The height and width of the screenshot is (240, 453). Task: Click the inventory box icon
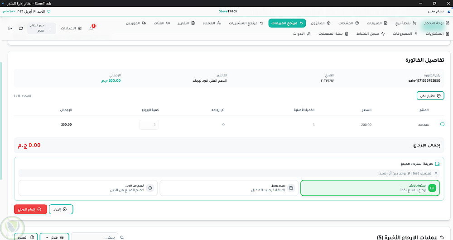click(328, 23)
